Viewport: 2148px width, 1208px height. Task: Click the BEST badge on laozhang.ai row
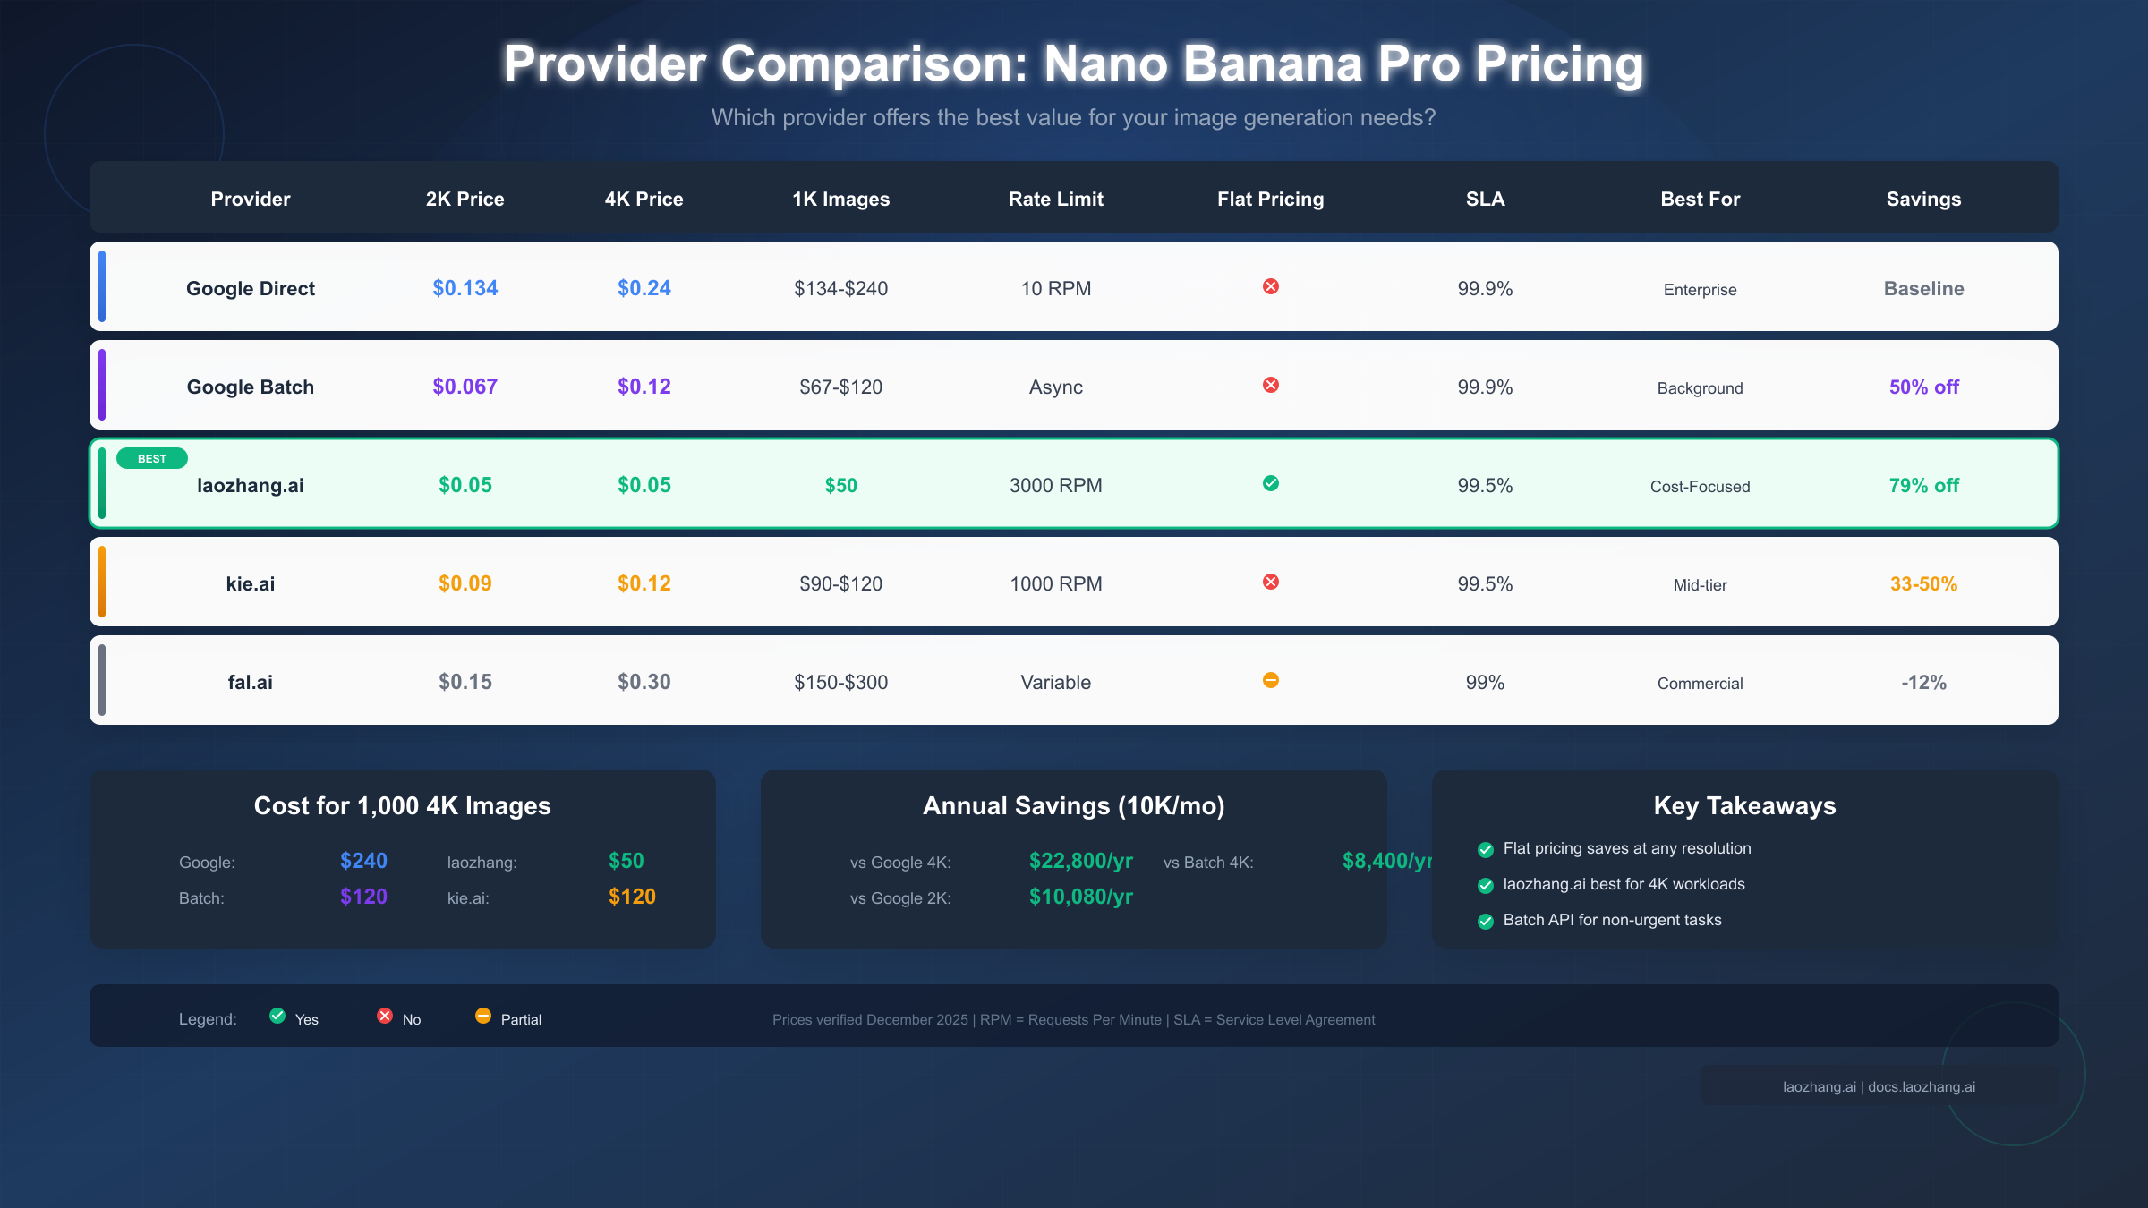151,458
